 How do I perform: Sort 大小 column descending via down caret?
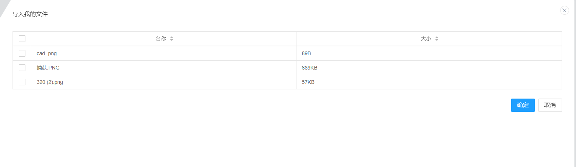(x=437, y=40)
